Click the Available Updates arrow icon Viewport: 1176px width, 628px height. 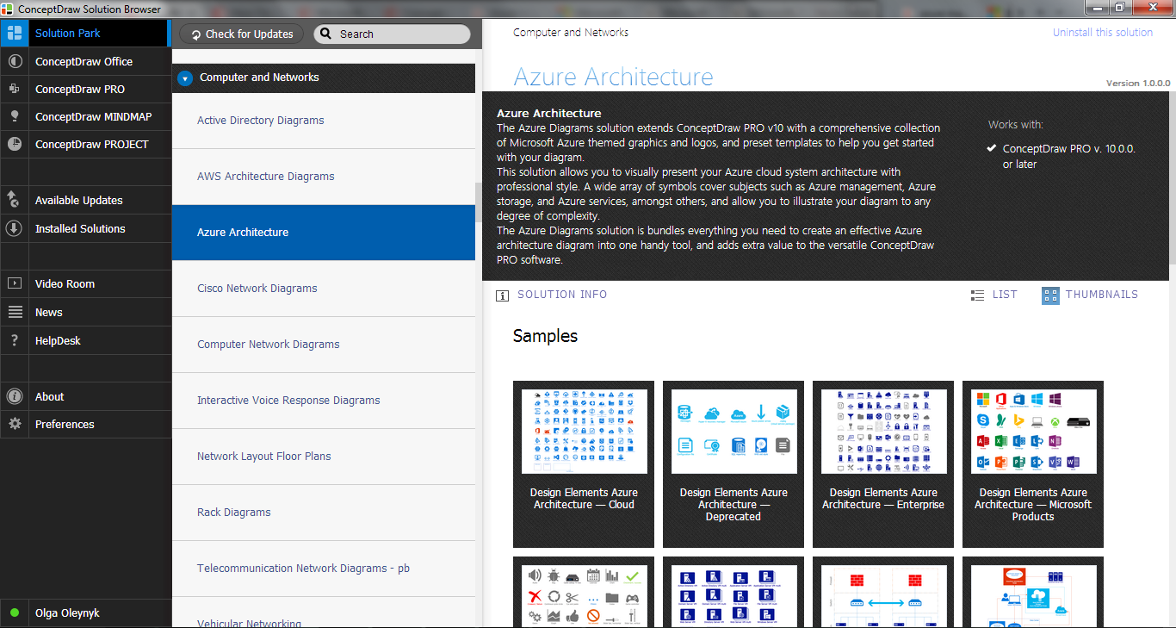pos(15,200)
